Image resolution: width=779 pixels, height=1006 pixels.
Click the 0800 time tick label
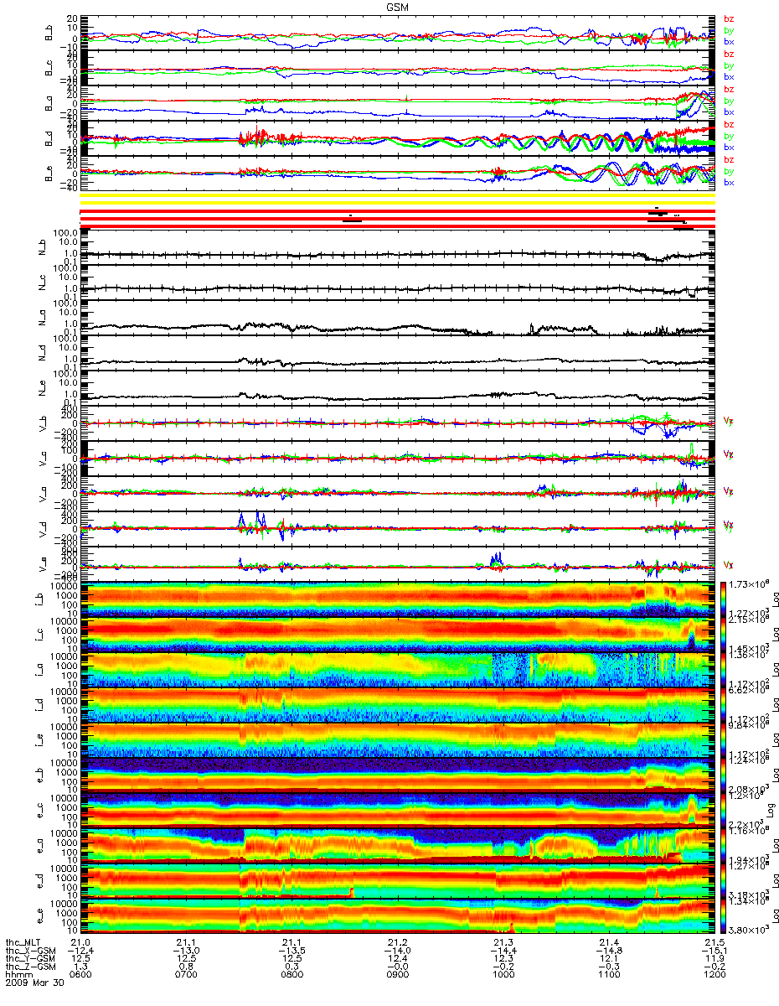click(291, 975)
